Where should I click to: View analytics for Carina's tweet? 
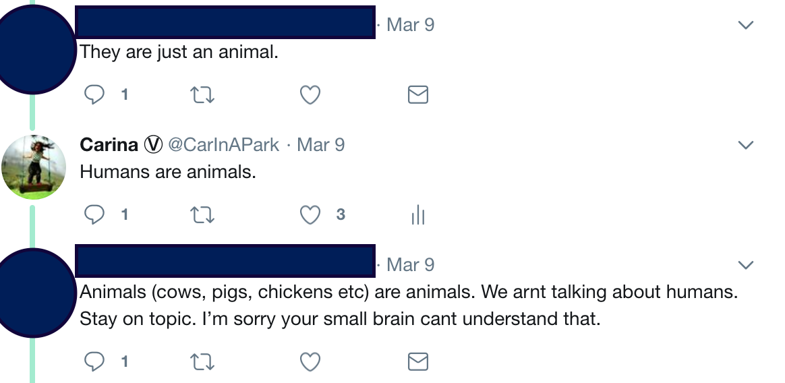click(418, 214)
